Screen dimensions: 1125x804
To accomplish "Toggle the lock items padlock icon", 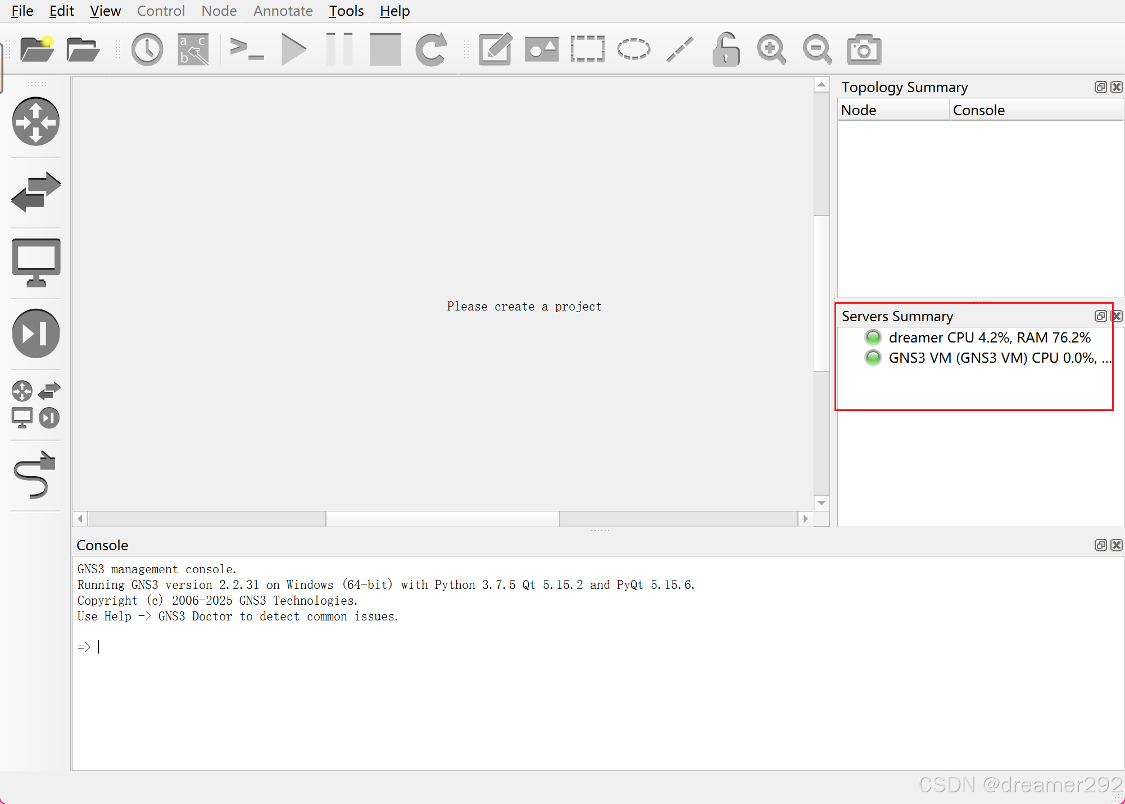I will [725, 50].
